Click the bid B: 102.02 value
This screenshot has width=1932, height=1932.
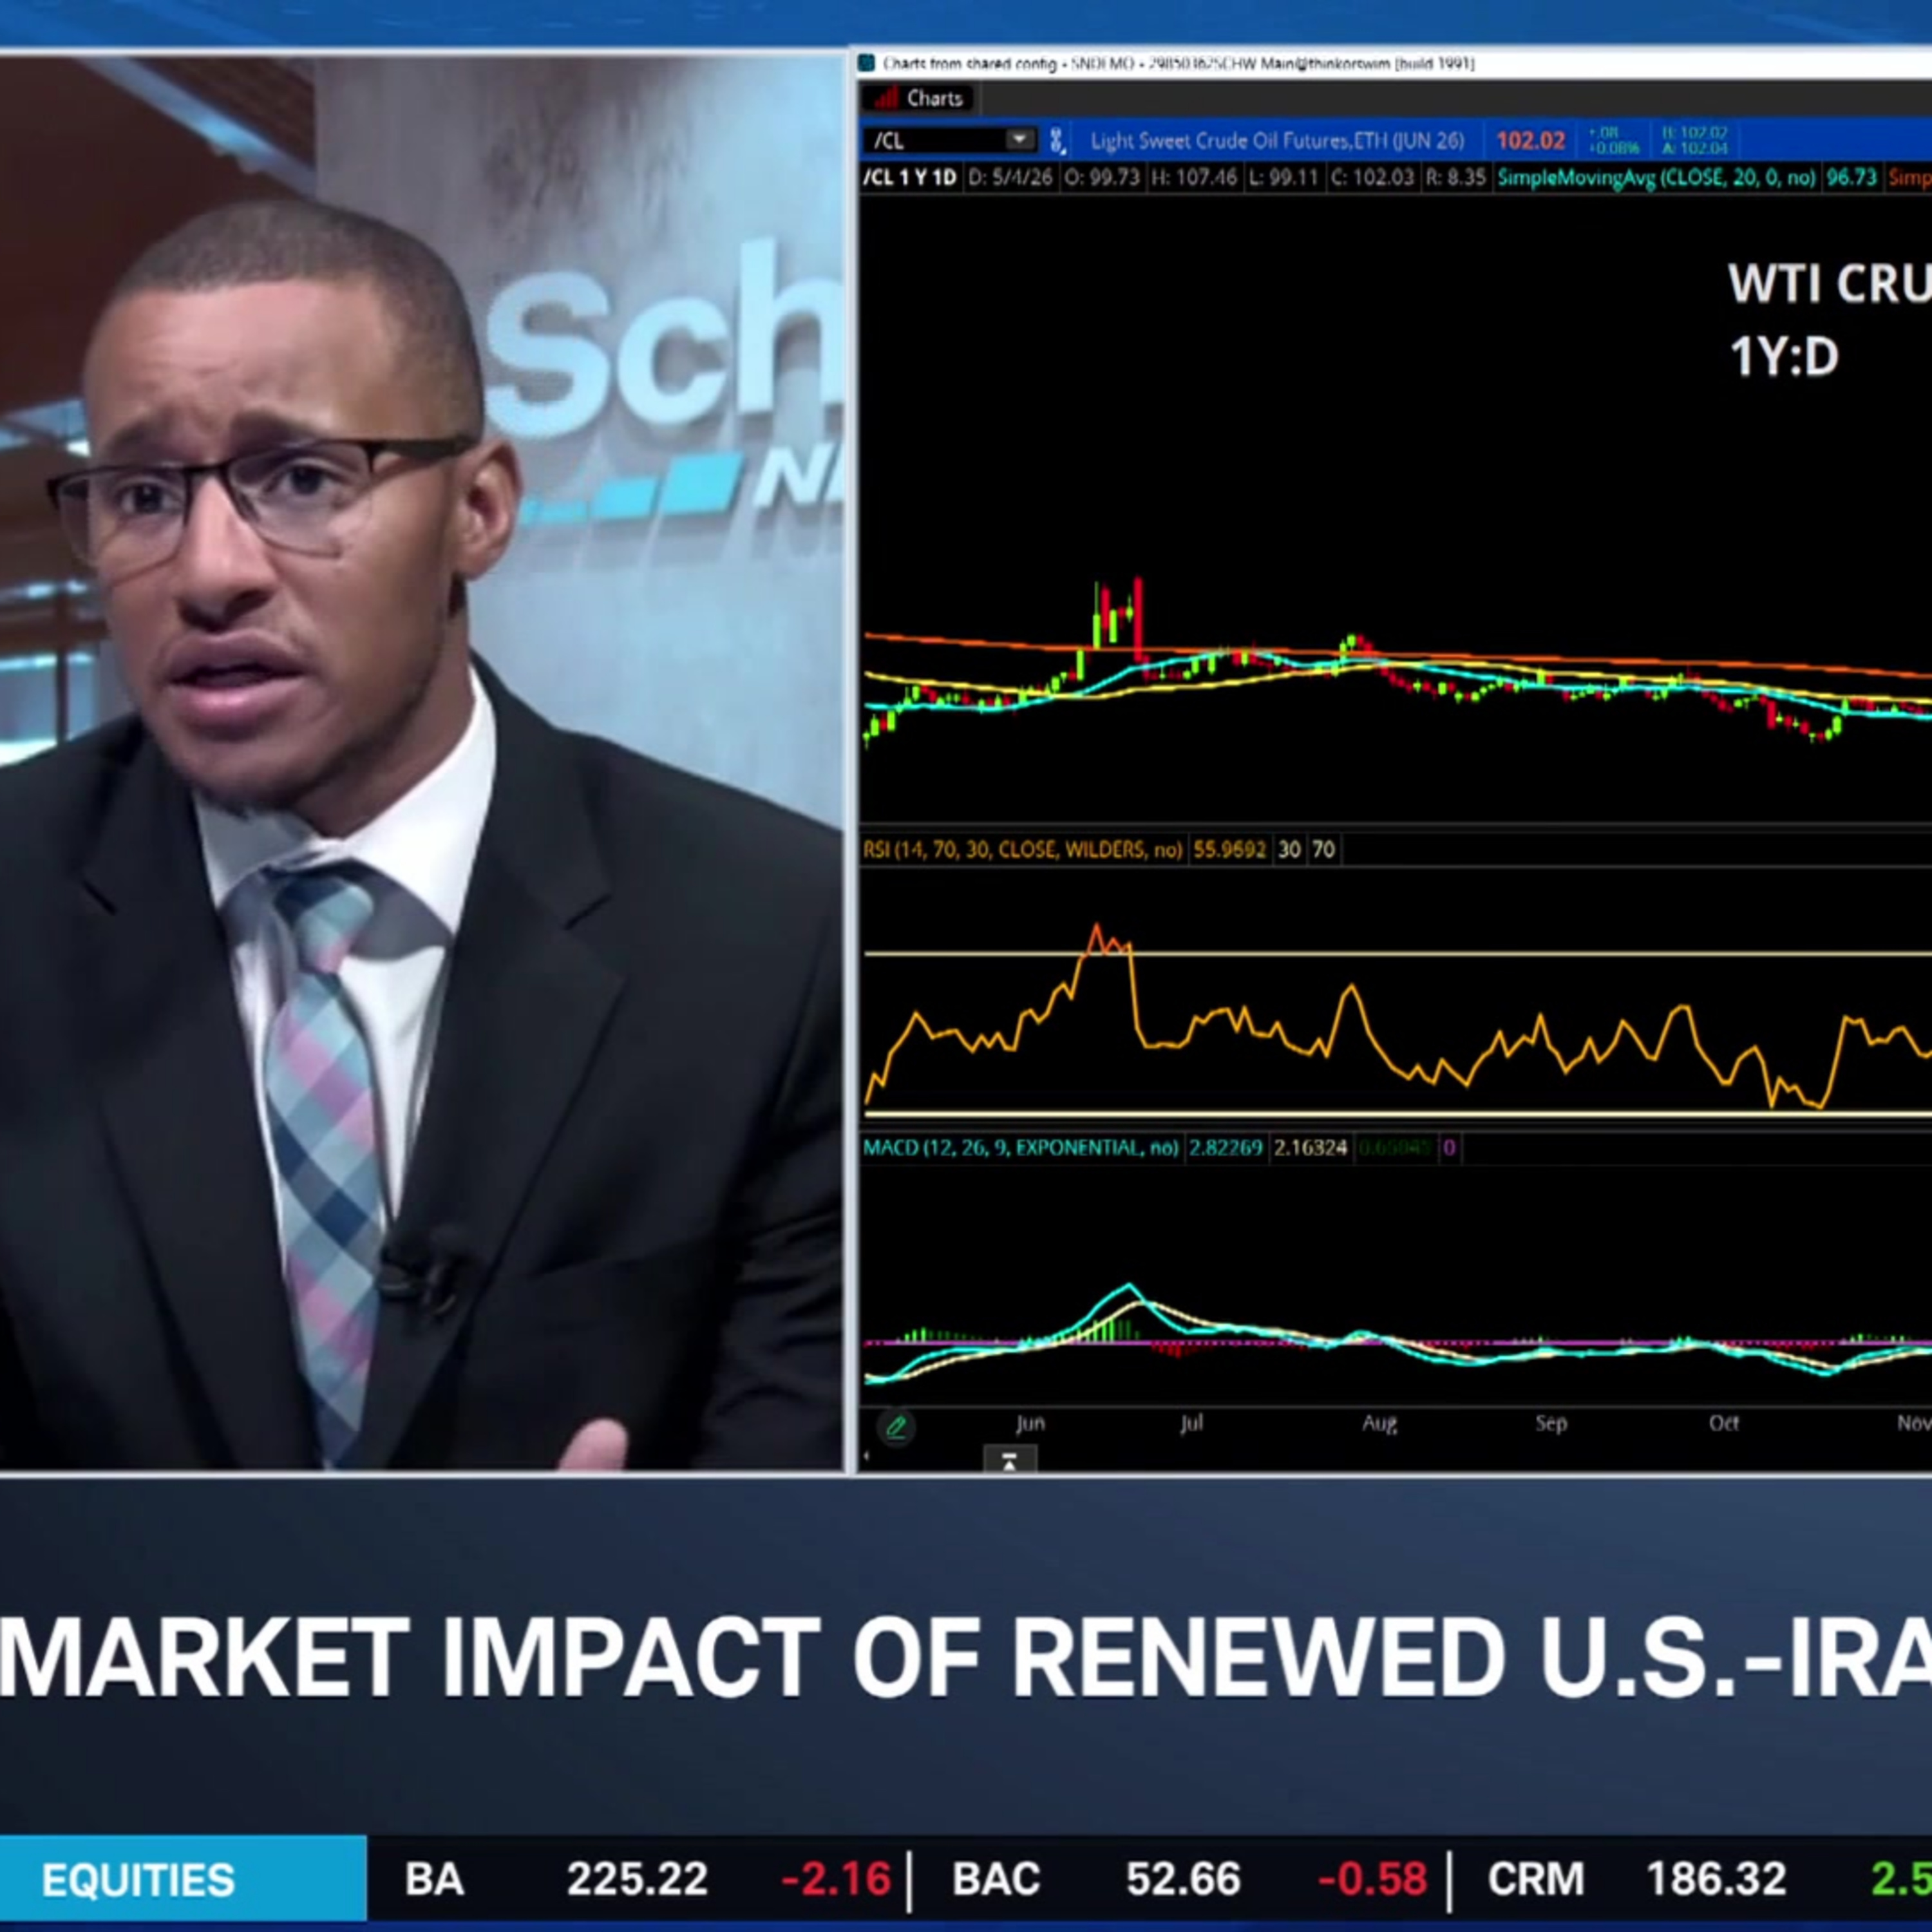tap(1694, 132)
